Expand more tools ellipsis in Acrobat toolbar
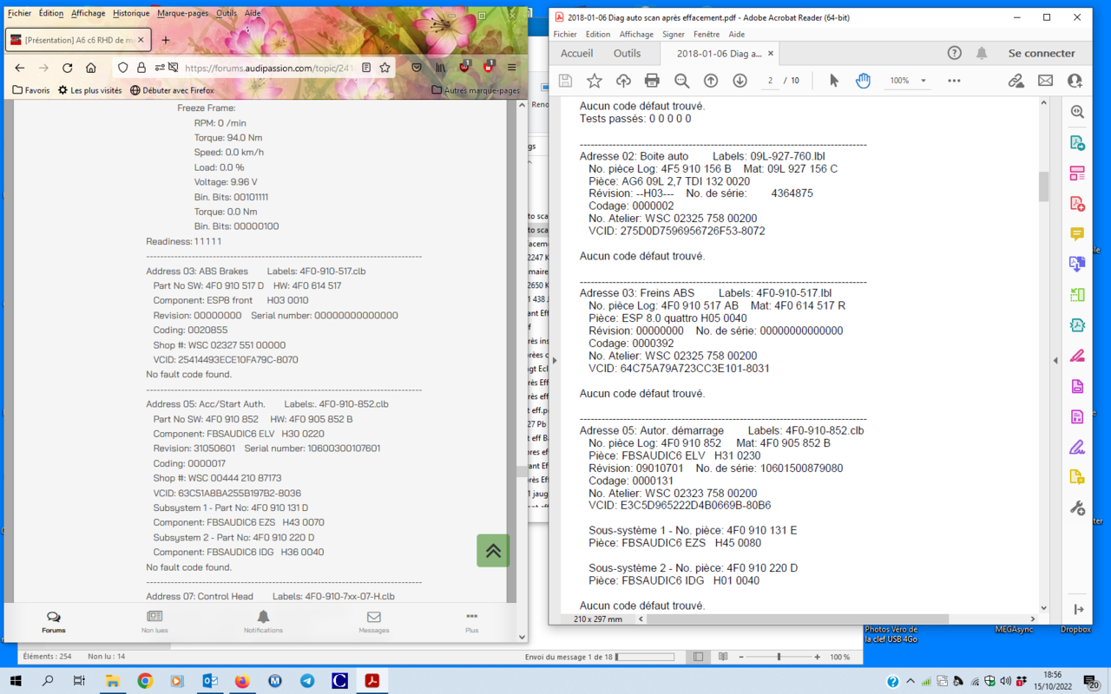 point(954,81)
